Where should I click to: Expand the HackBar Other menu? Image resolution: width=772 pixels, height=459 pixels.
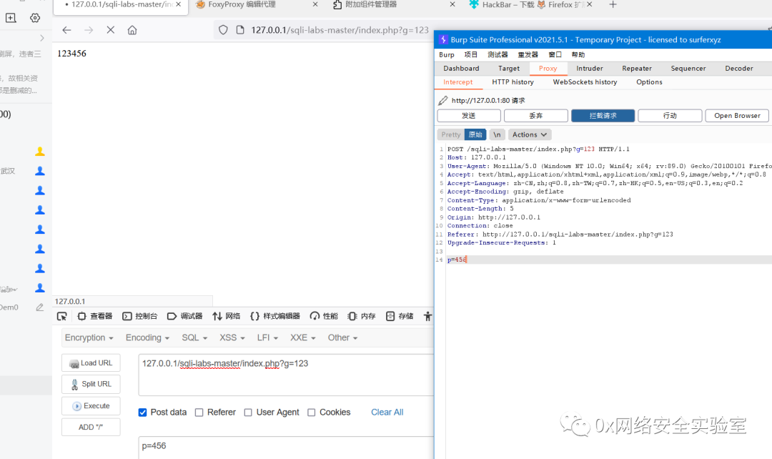click(x=342, y=338)
